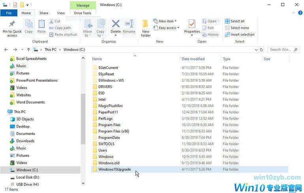Screen dimensions: 304x193
Task: Open Downloads in navigation pane
Action: 25,141
